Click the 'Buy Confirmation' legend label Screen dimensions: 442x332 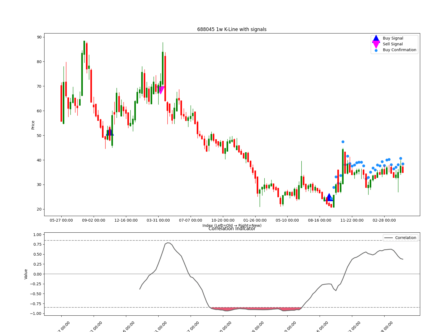(399, 50)
